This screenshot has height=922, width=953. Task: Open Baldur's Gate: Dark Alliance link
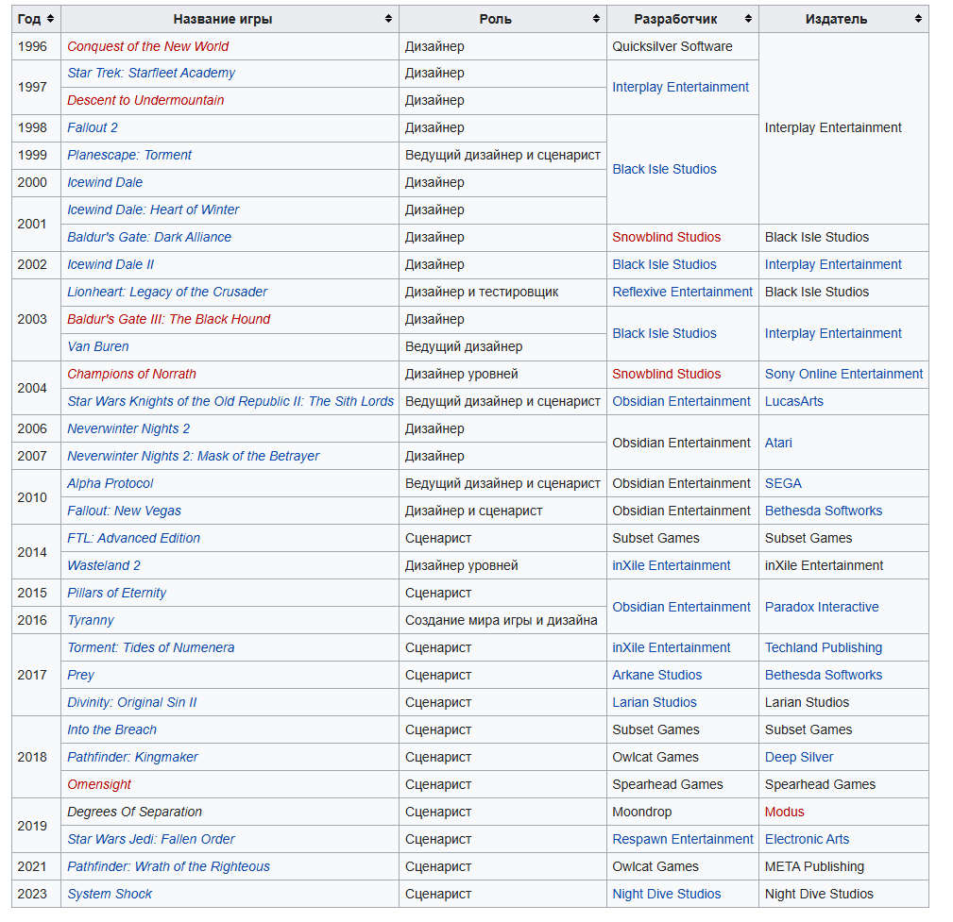coord(149,237)
